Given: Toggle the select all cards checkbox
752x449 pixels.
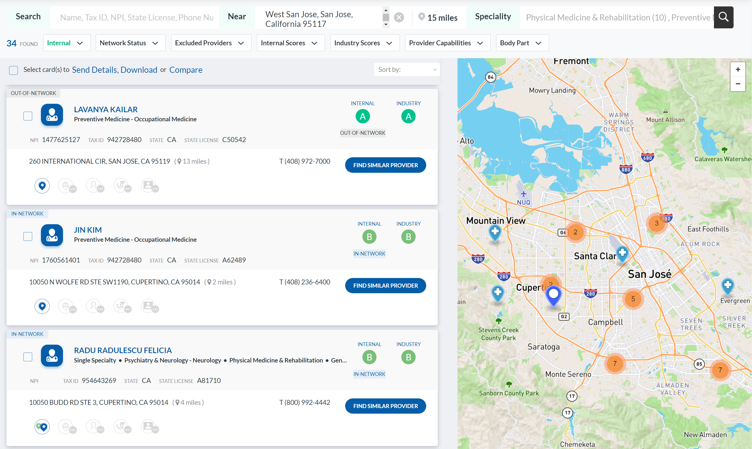Looking at the screenshot, I should (x=13, y=70).
